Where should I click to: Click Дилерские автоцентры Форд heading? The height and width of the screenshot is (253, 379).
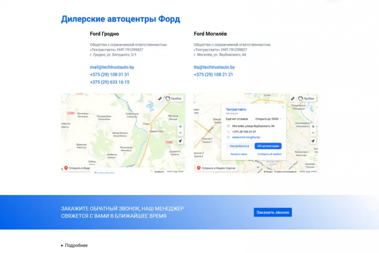[x=121, y=19]
